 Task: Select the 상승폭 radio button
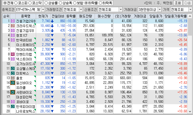(60, 3)
